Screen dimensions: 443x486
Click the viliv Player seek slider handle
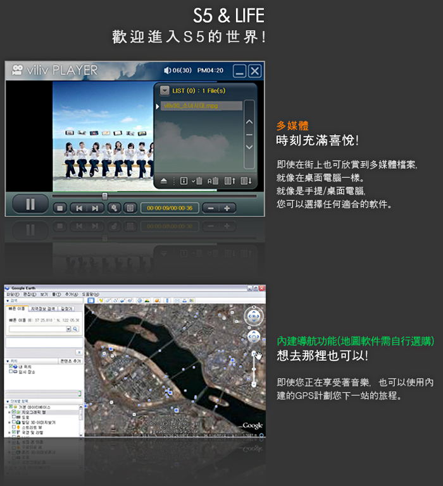tap(104, 196)
